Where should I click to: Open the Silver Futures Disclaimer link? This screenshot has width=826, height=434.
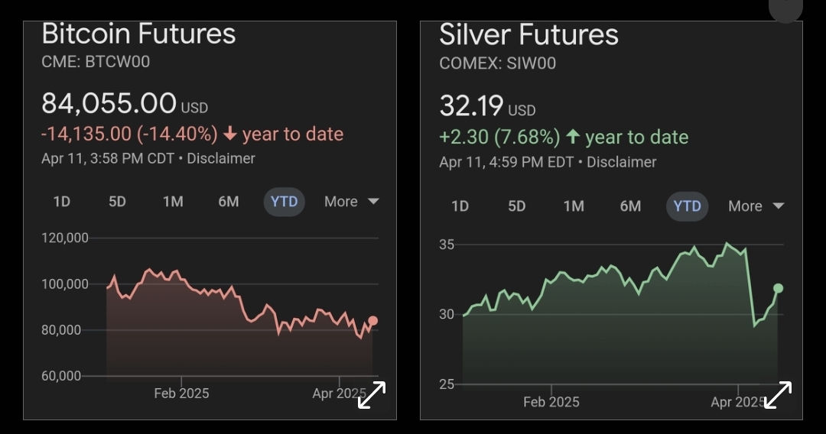click(x=622, y=162)
